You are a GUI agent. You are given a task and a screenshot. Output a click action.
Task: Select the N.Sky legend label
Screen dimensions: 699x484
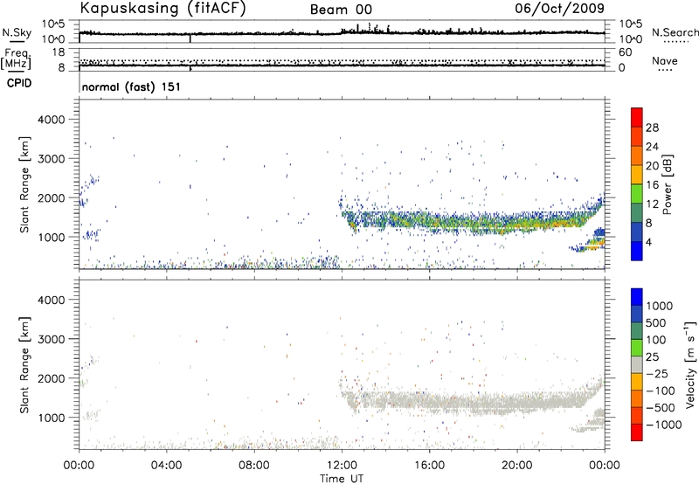tap(17, 32)
